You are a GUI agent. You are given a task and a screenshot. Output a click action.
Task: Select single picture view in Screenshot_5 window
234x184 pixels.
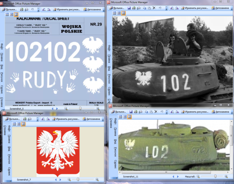pos(16,15)
